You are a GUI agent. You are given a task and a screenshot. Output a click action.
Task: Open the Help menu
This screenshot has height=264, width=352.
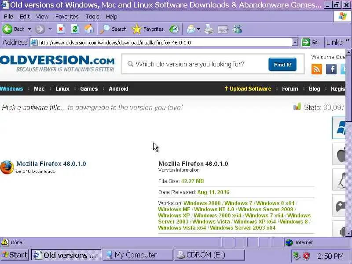click(x=112, y=17)
